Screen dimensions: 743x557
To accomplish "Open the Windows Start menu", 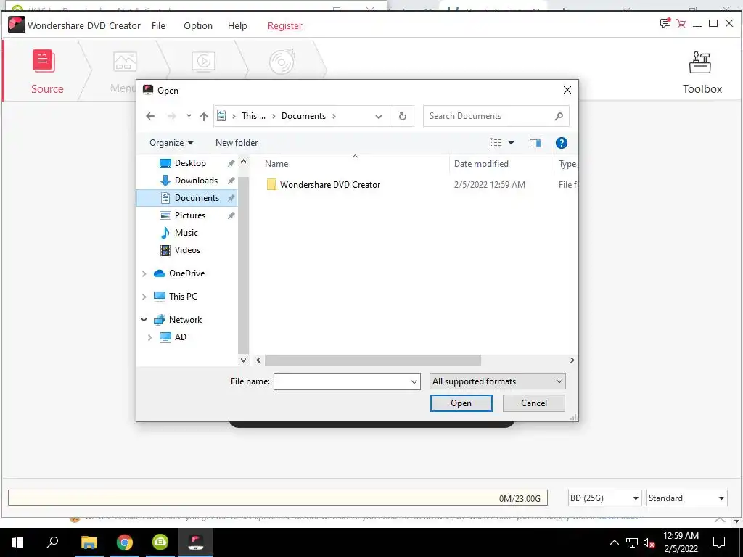I will click(x=17, y=542).
